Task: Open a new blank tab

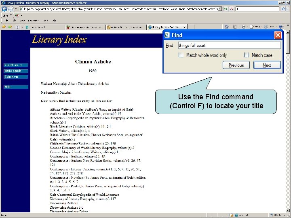Action: pyautogui.click(x=191, y=27)
